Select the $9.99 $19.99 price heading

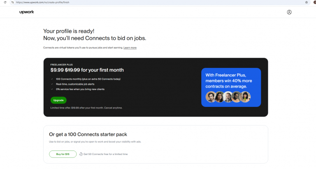87,70
